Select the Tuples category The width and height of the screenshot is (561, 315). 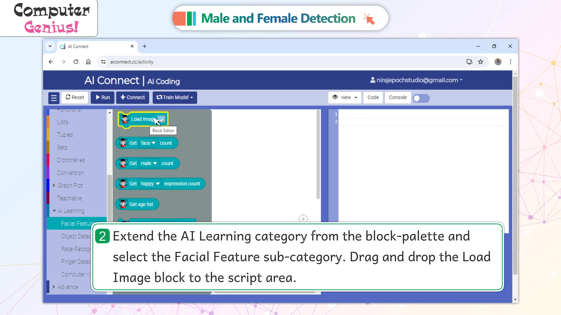(x=65, y=135)
